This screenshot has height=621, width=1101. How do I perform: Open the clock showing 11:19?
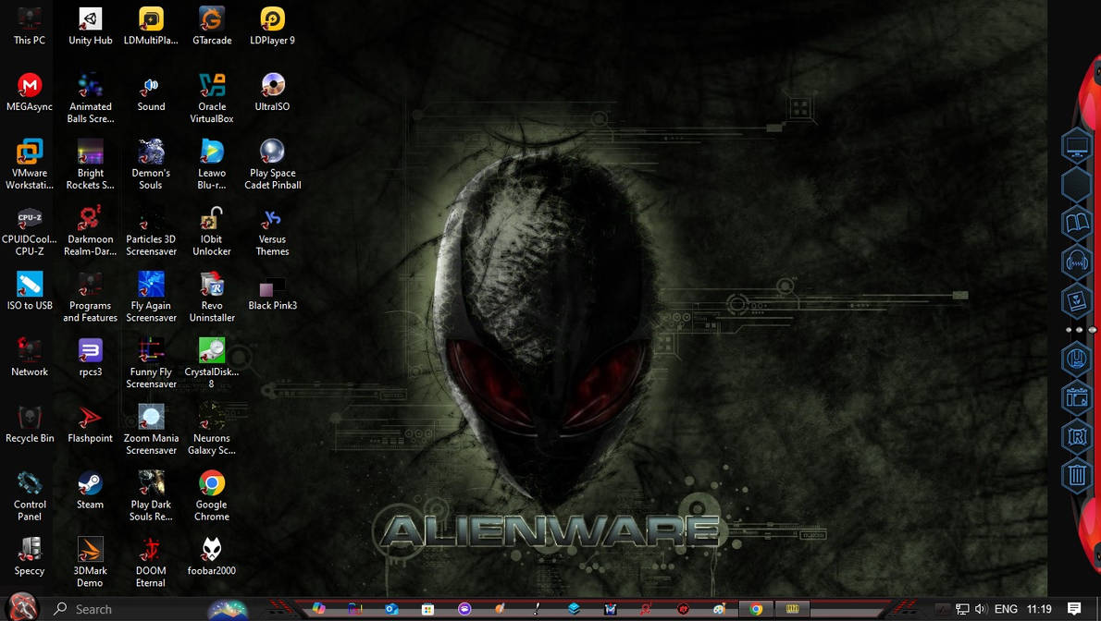[1038, 608]
